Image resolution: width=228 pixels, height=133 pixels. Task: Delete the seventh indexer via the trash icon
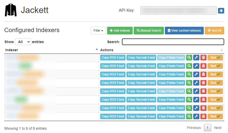pyautogui.click(x=203, y=108)
